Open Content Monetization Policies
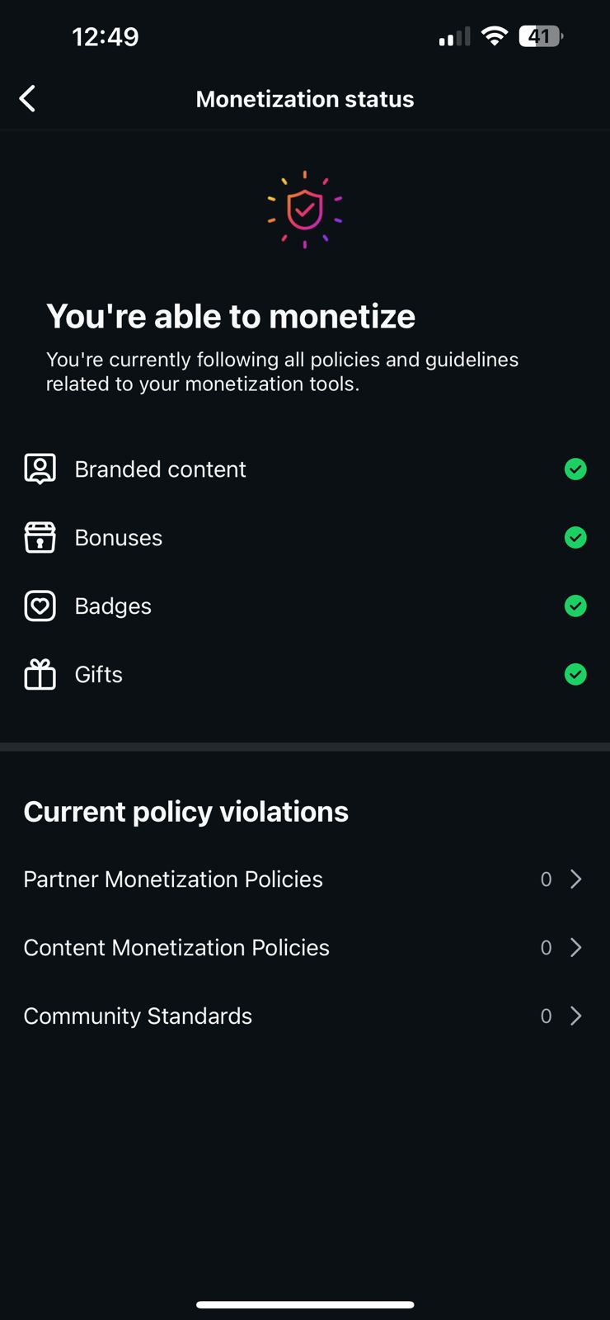The image size is (610, 1320). point(176,947)
